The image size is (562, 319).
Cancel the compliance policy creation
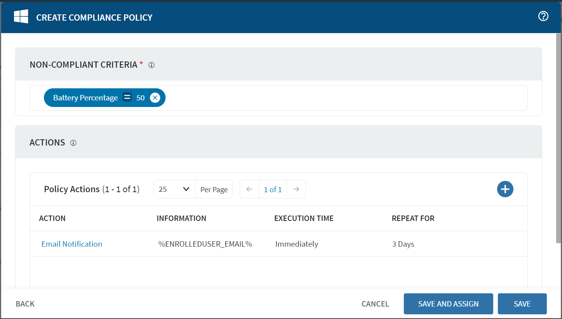tap(375, 304)
